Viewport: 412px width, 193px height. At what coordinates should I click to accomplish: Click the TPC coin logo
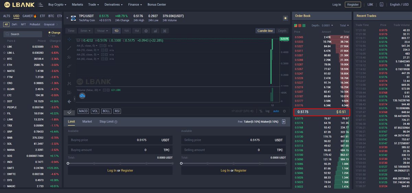[x=73, y=18]
